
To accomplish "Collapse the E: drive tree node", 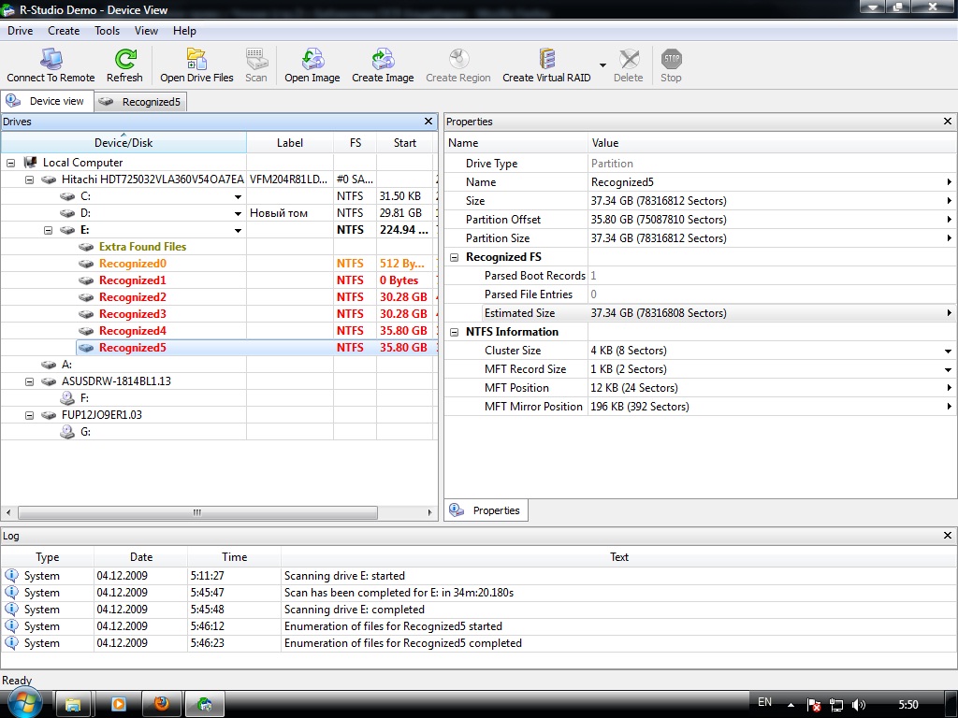I will (48, 230).
